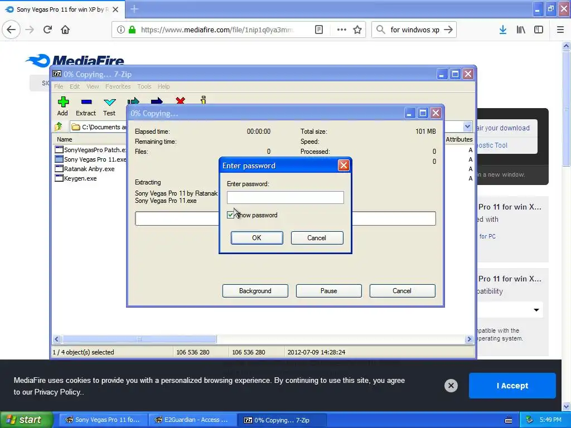Viewport: 571px width, 428px height.
Task: Focus the Firefox search box
Action: pyautogui.click(x=414, y=30)
